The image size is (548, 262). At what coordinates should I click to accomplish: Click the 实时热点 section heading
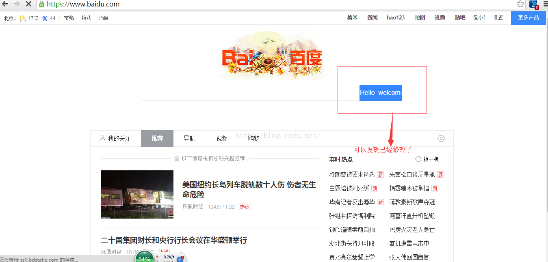[341, 159]
